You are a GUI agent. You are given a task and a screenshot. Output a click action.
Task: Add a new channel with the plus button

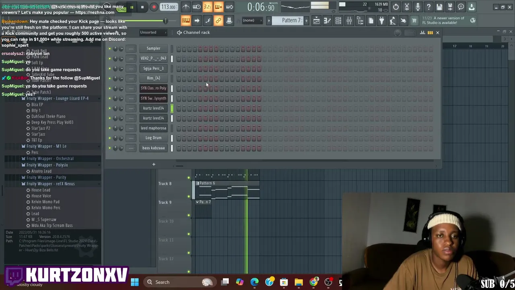pos(153,164)
